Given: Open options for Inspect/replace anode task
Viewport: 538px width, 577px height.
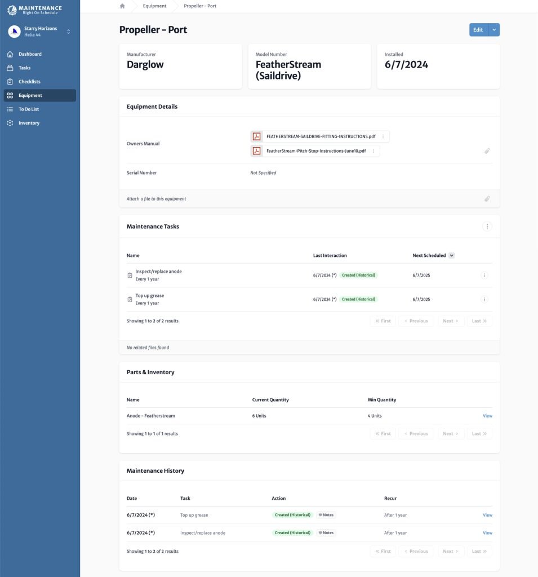Looking at the screenshot, I should [x=484, y=275].
